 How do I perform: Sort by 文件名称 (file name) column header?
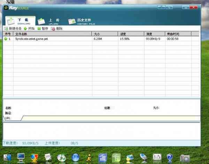[52, 34]
